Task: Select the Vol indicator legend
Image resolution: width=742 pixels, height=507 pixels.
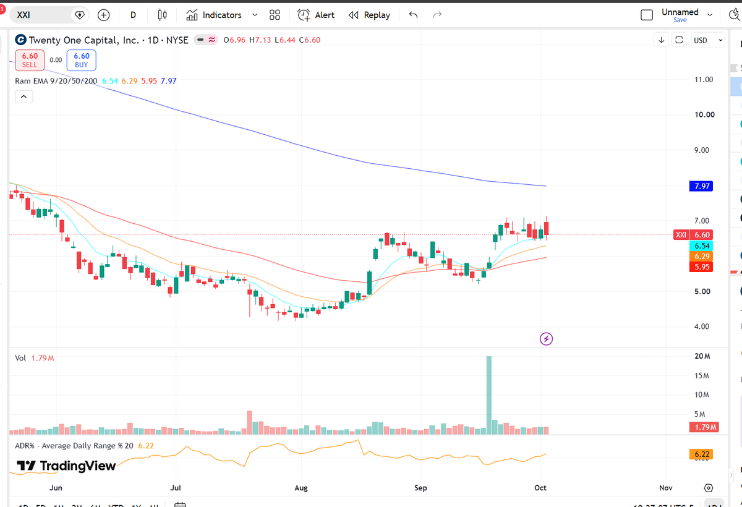Action: click(x=20, y=358)
